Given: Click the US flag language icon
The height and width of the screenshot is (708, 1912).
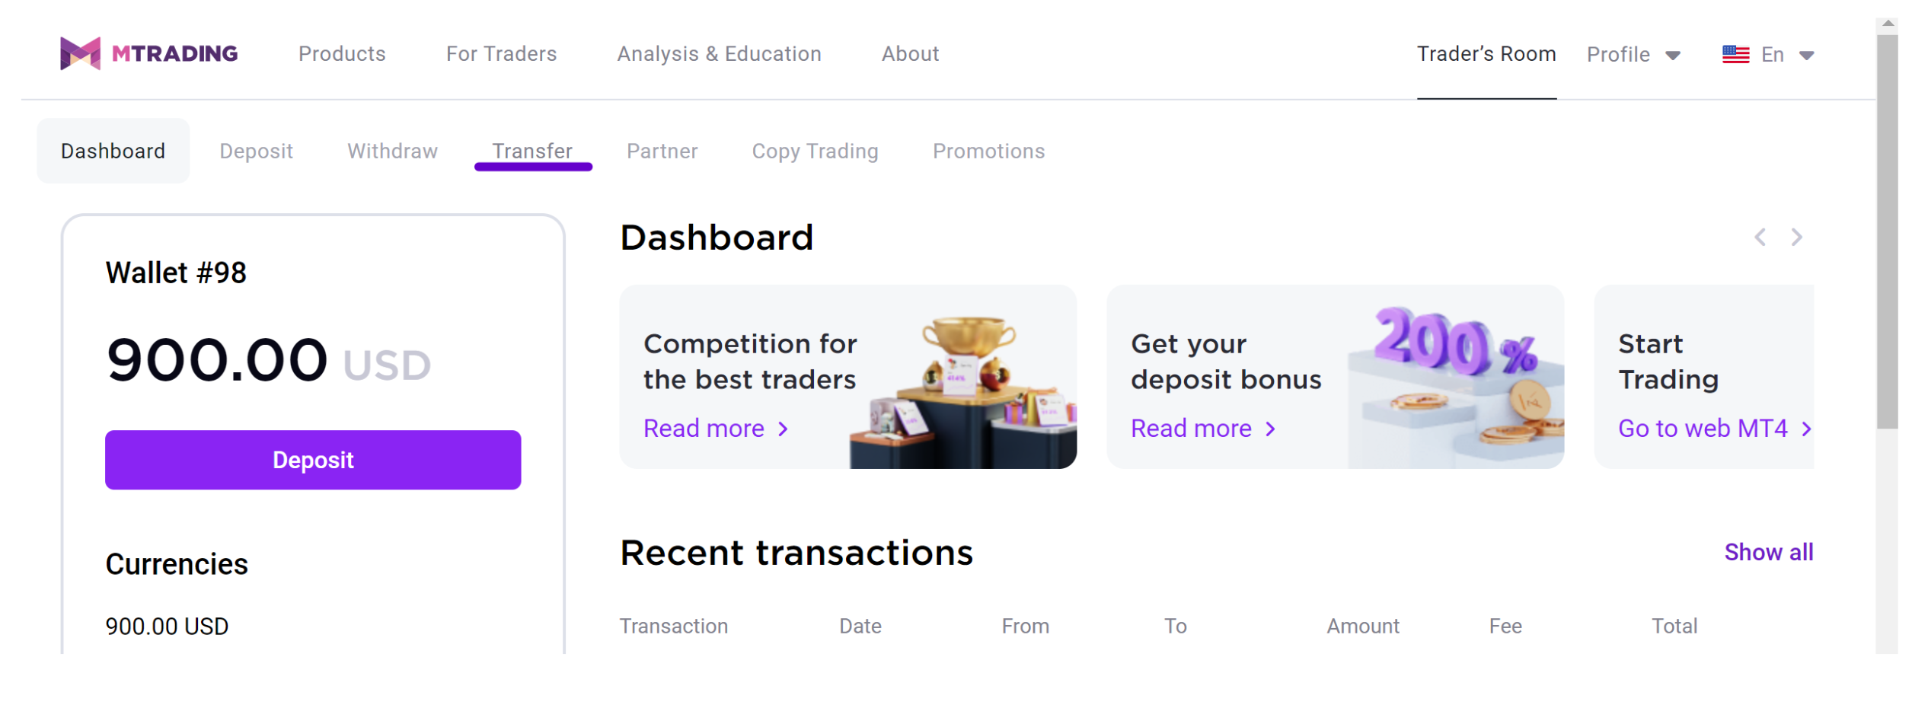Looking at the screenshot, I should [1735, 55].
